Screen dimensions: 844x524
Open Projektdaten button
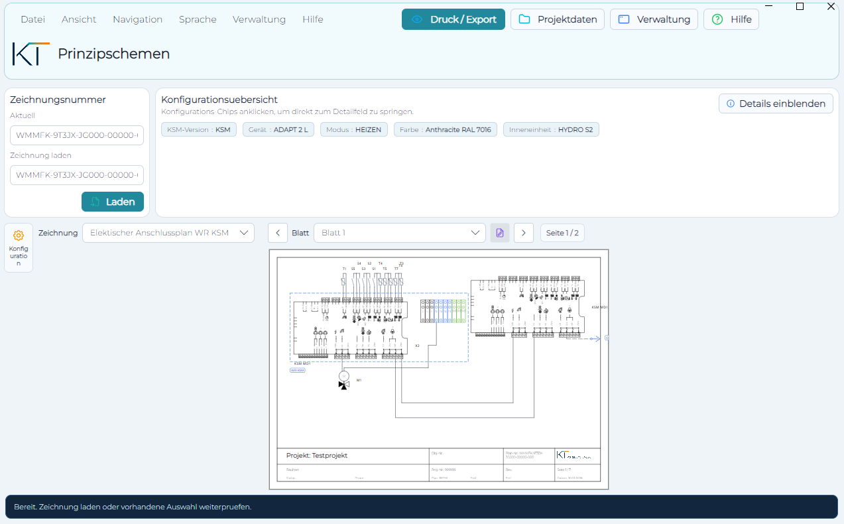tap(557, 19)
